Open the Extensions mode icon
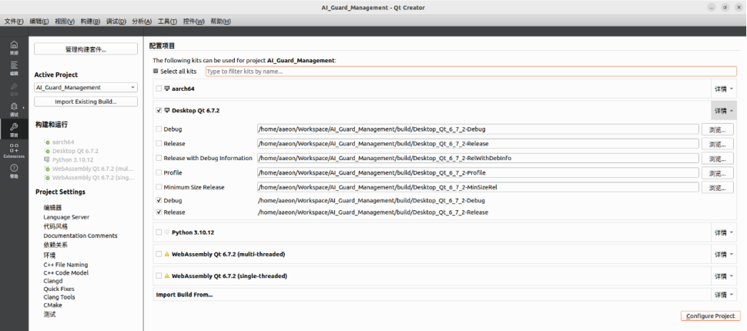 click(14, 148)
